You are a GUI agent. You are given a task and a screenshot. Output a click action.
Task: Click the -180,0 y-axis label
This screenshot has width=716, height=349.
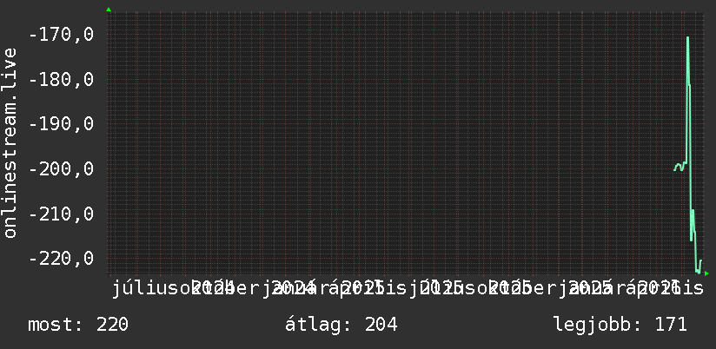[x=61, y=79]
